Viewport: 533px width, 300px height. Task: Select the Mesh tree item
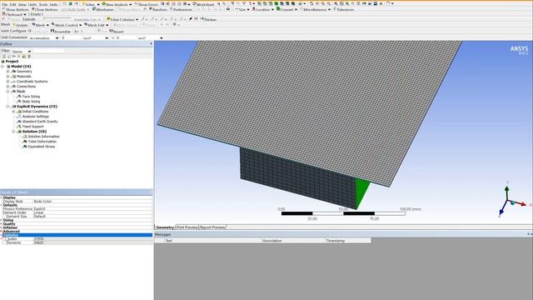21,92
